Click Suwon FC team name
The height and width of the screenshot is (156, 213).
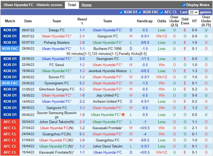coord(57,77)
